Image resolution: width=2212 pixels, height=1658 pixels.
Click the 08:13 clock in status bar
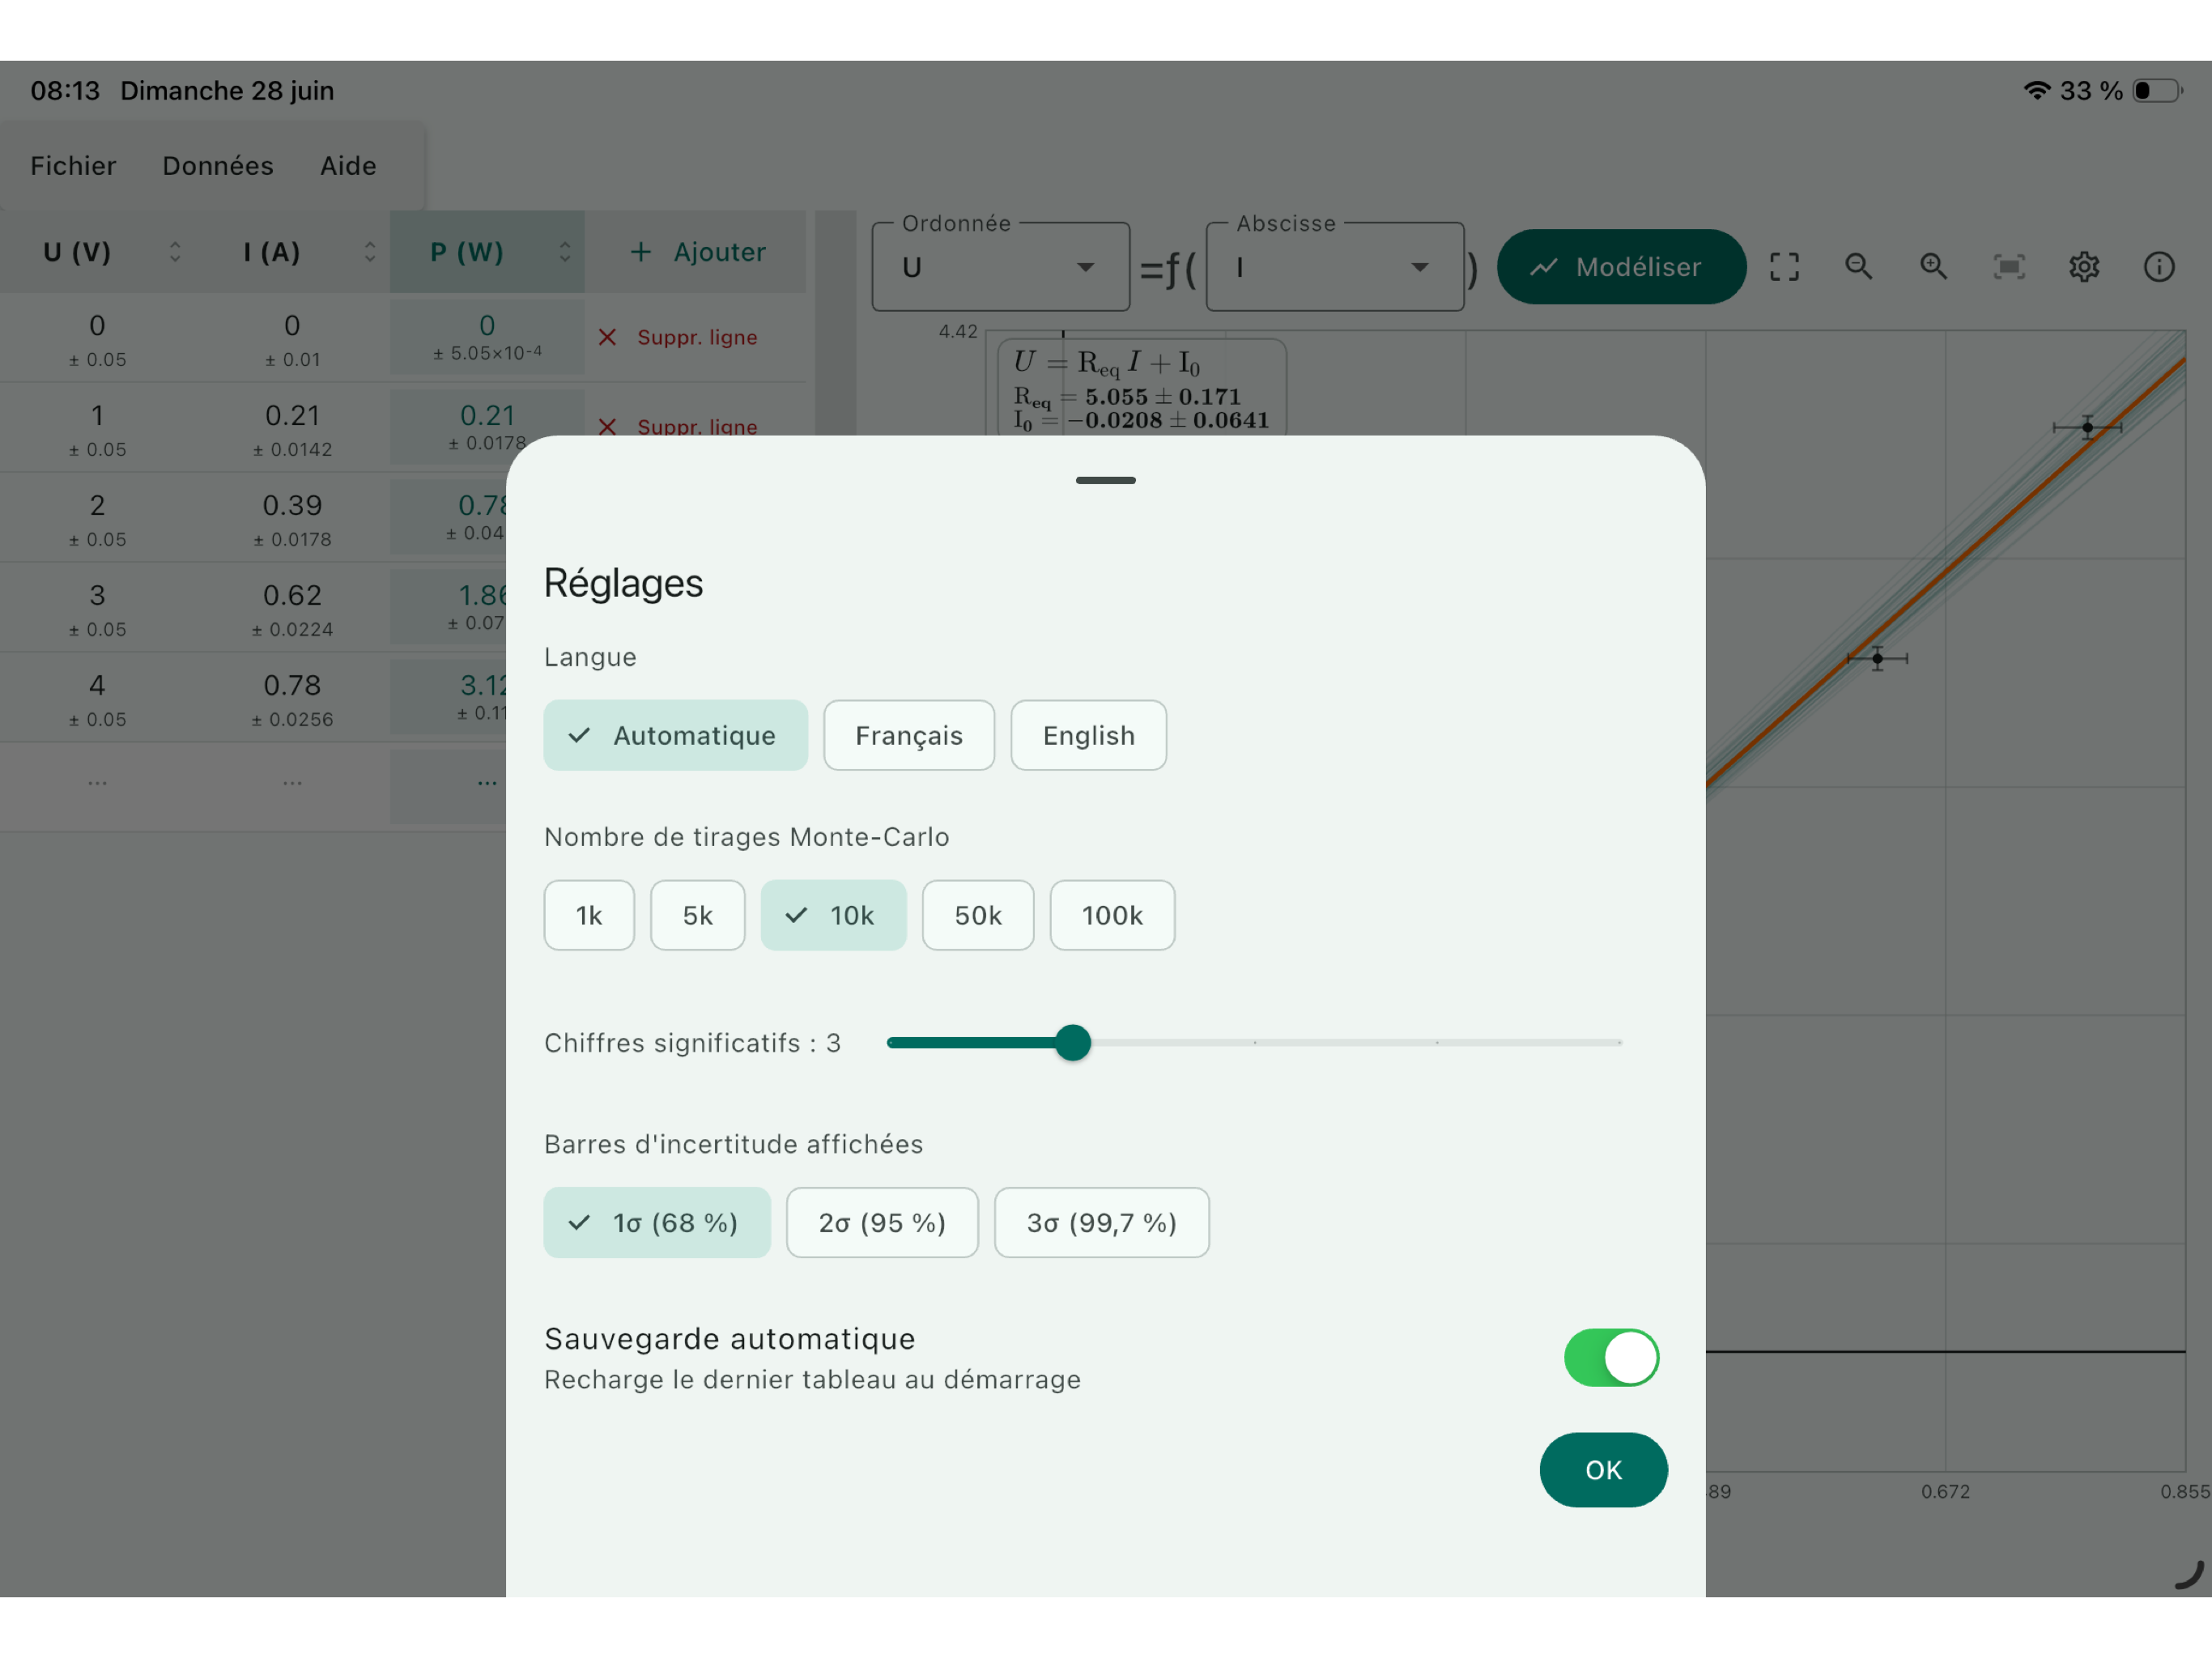[x=65, y=90]
